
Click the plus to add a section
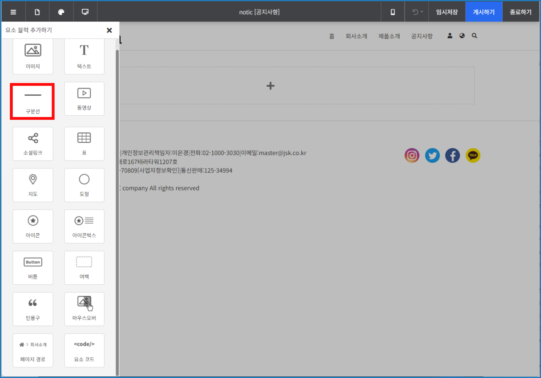point(270,86)
